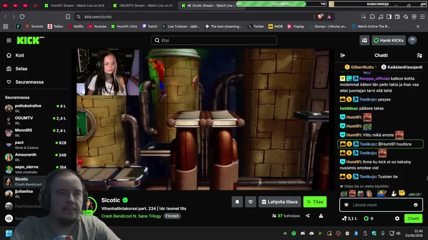
Task: Bookmark this page in address bar
Action: [x=68, y=17]
